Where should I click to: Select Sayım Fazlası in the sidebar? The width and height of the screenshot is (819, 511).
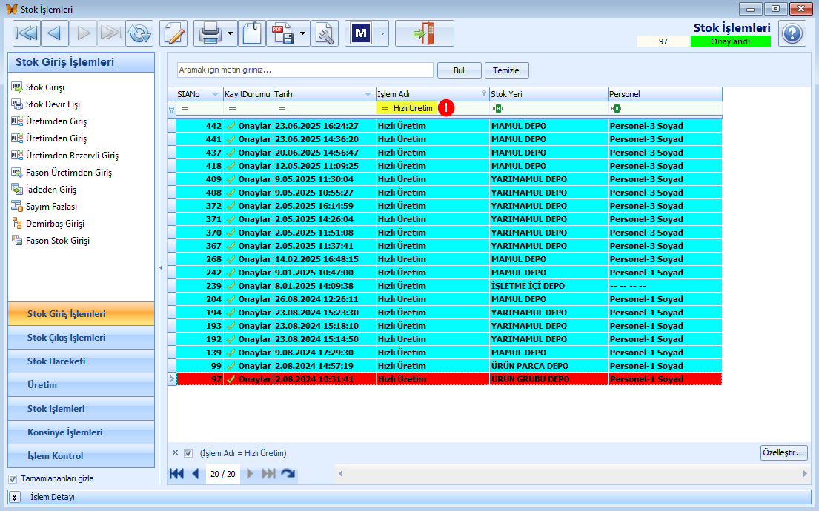51,207
